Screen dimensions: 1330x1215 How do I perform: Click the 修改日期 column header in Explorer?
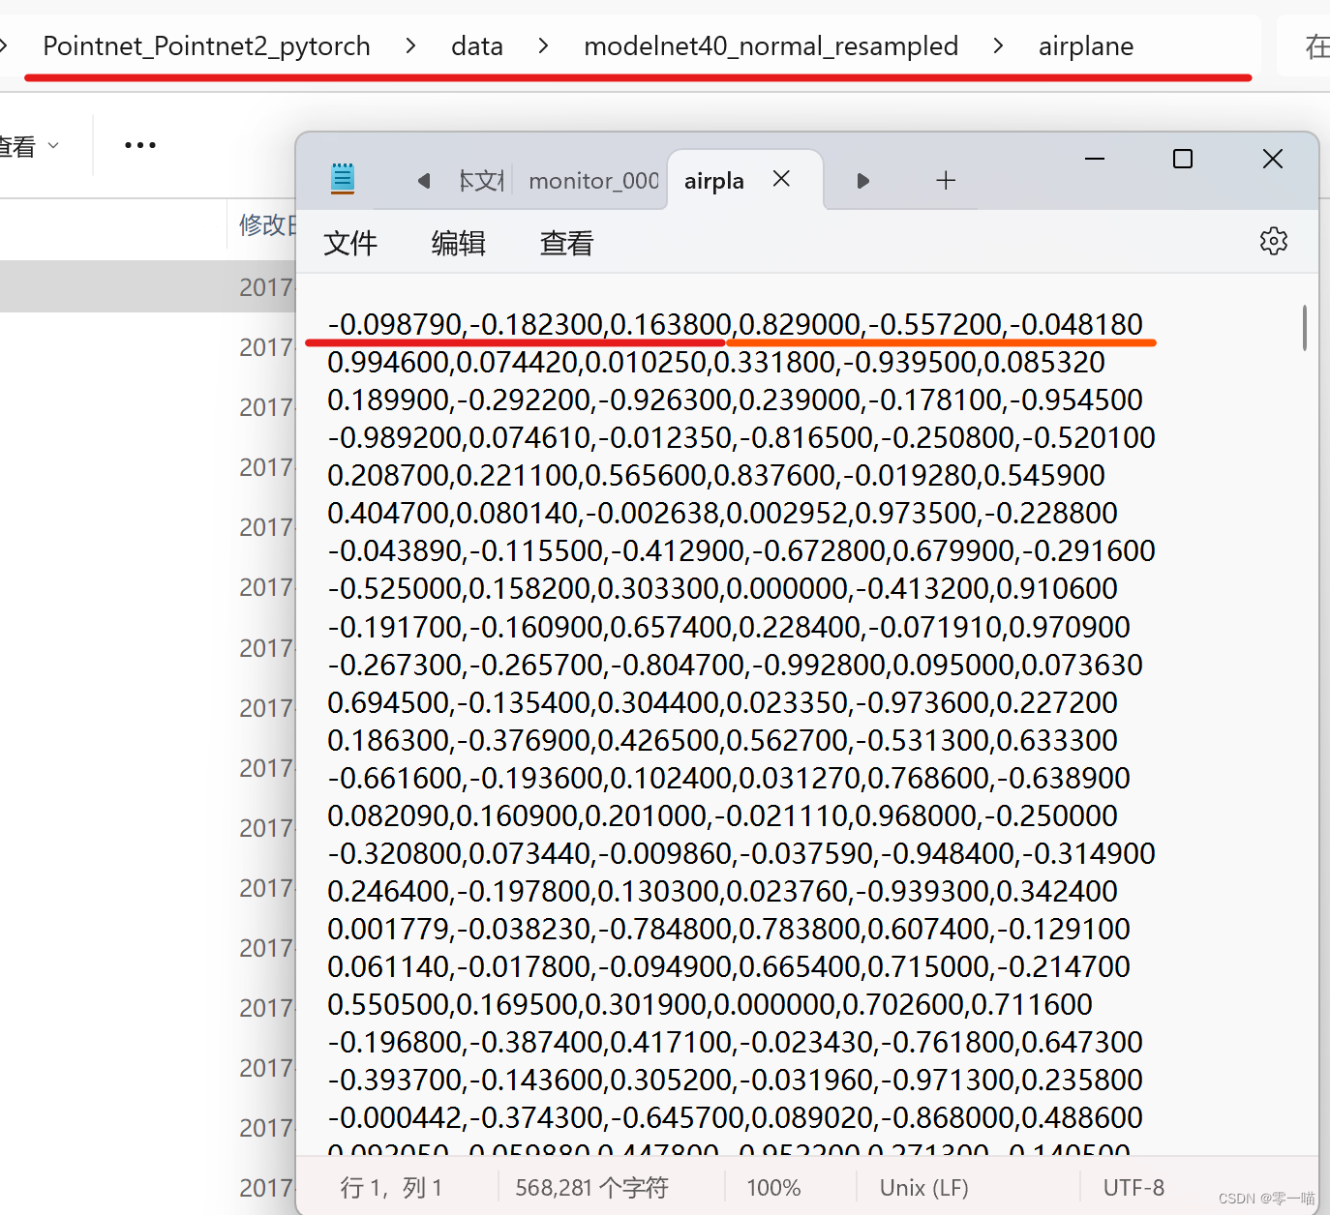point(267,225)
